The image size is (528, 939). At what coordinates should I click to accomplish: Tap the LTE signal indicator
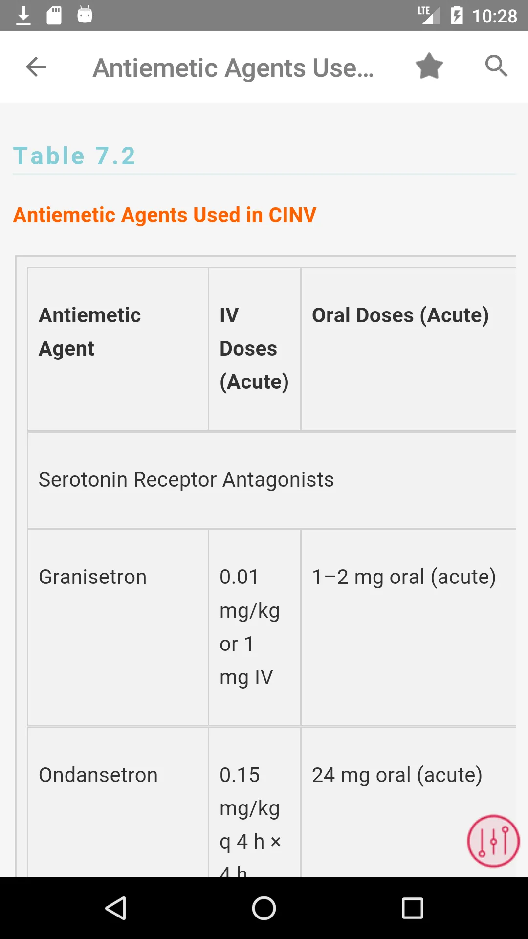click(429, 15)
